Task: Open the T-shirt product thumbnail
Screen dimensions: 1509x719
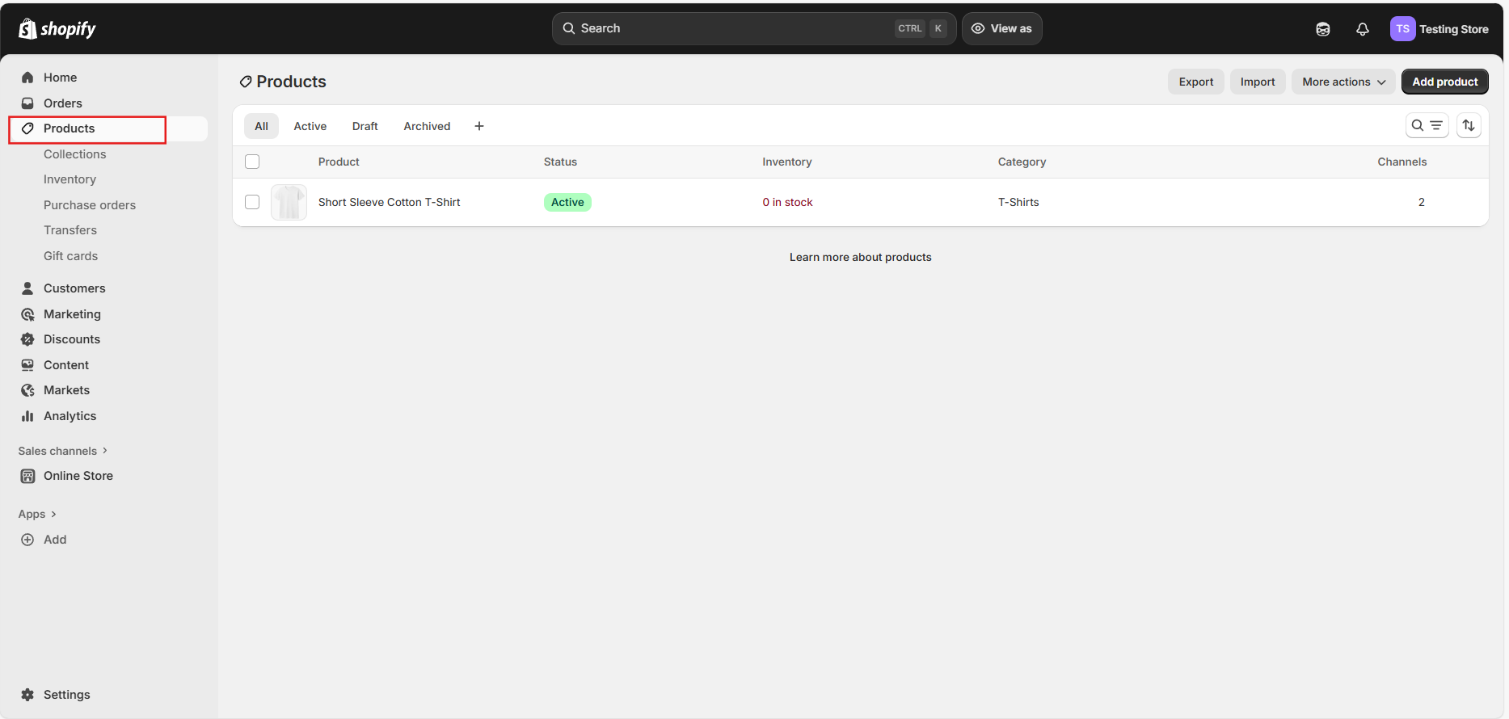Action: [289, 202]
